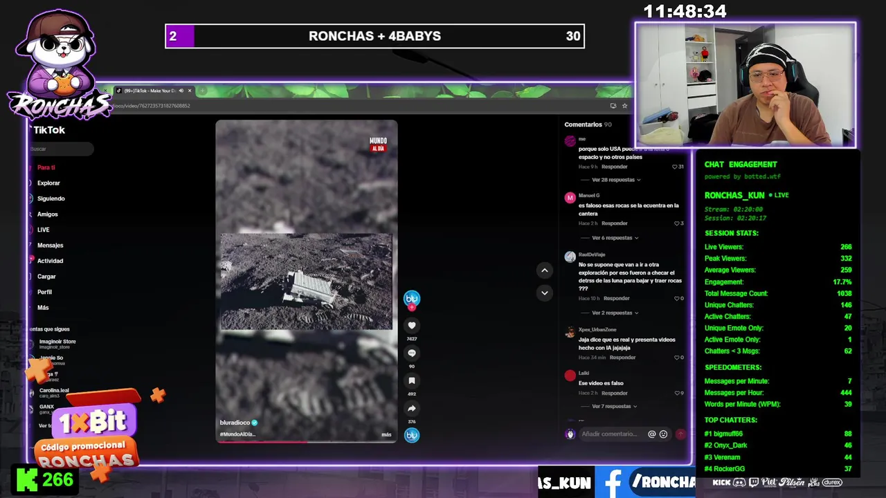The height and width of the screenshot is (498, 886).
Task: Reply to the 'me' comment via Responder
Action: pos(614,167)
